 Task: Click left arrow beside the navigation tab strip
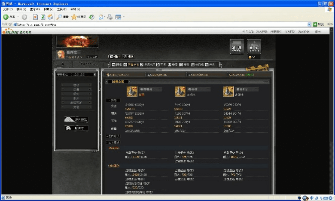click(109, 65)
